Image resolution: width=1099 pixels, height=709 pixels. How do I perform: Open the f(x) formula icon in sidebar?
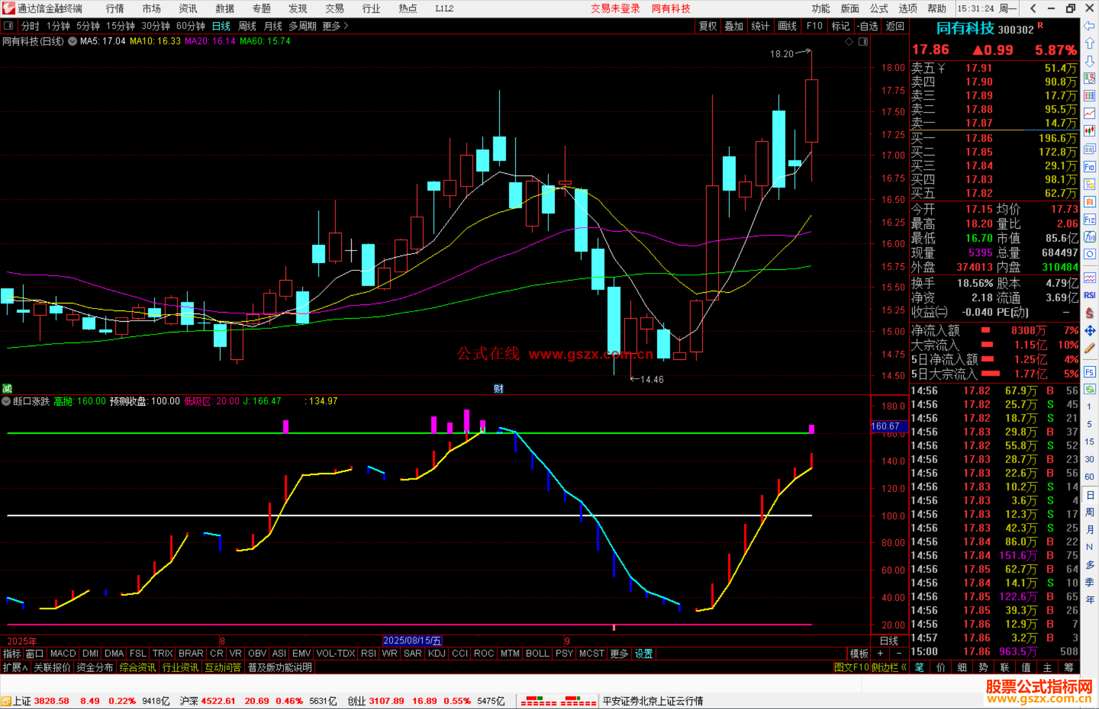(x=1089, y=237)
